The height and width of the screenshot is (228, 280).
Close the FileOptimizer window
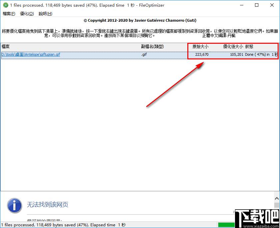click(x=272, y=5)
